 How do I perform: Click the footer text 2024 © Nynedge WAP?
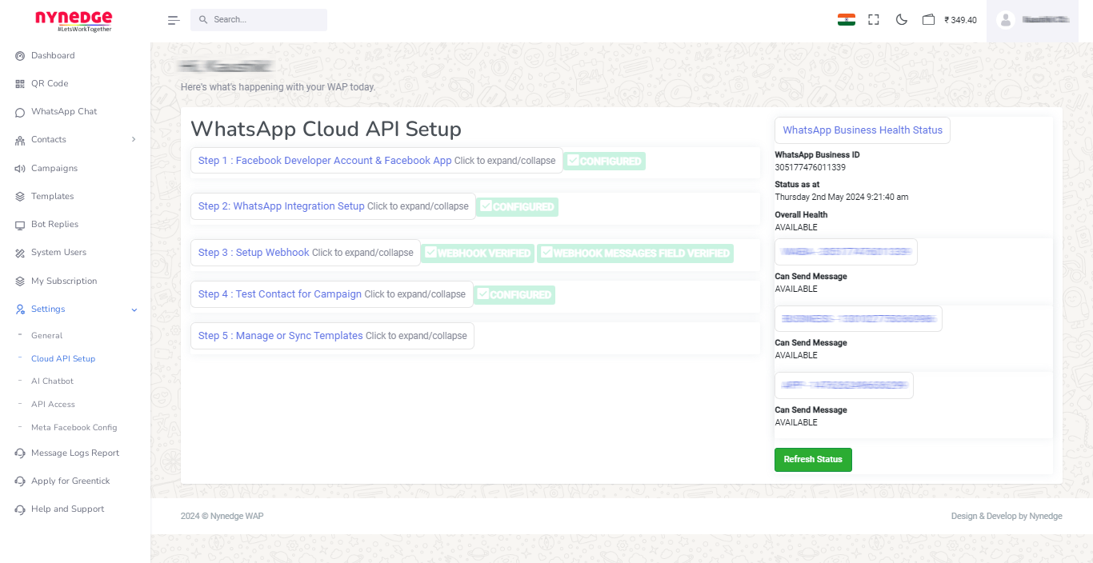click(x=222, y=517)
